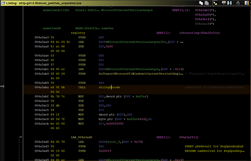Click MicrosoftCurrentVersionJargon variable declaration

(x=127, y=10)
